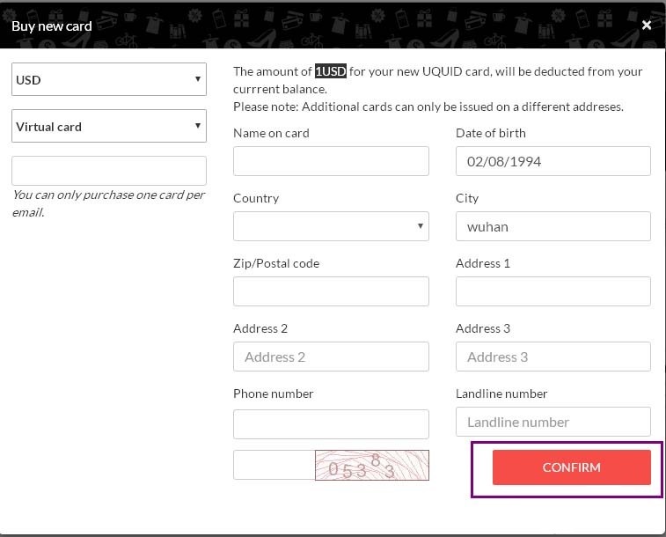Click the one-card-per-email note text
Screen dimensions: 666x537
point(107,203)
